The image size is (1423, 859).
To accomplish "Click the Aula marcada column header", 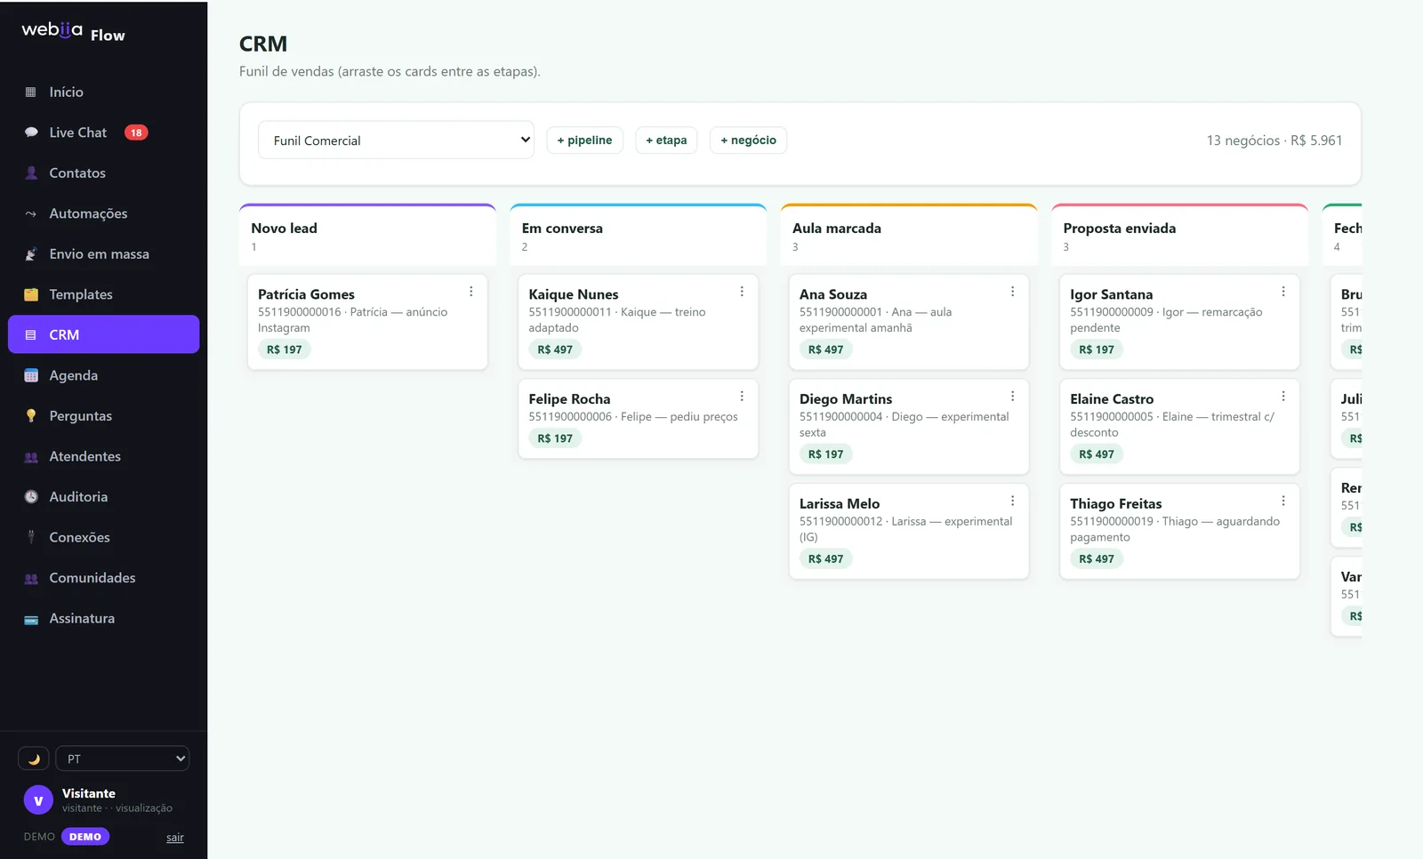I will point(909,236).
